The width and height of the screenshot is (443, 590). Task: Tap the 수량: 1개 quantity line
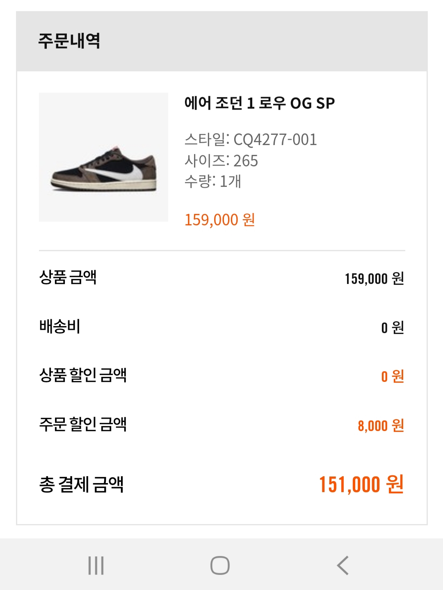click(212, 181)
